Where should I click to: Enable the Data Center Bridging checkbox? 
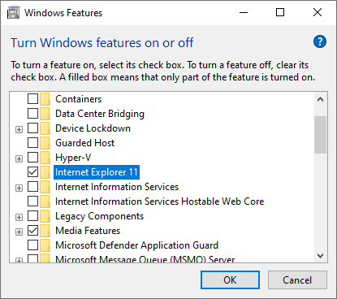click(x=32, y=114)
